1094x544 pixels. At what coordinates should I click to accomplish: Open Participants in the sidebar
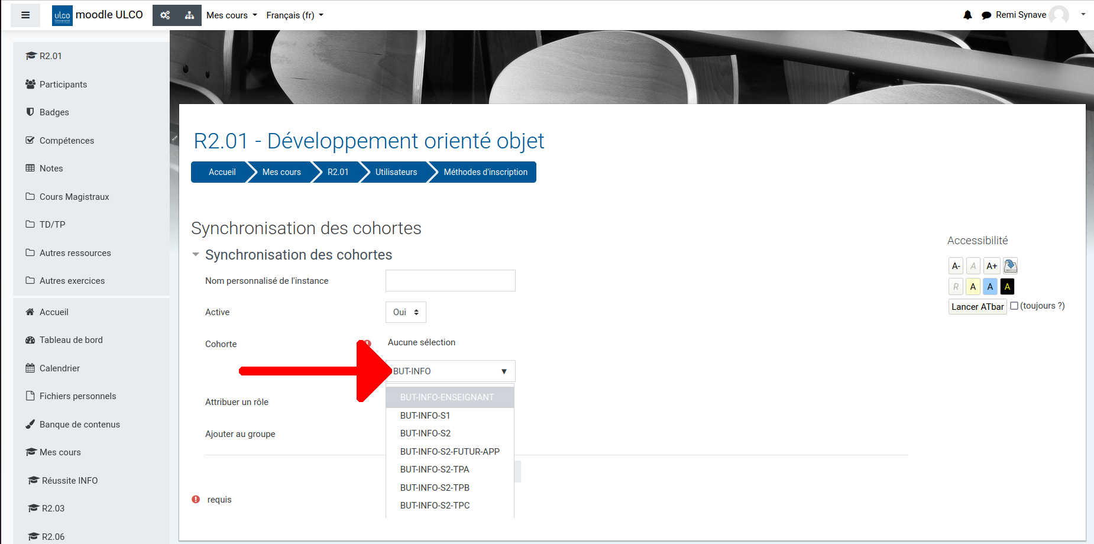click(63, 85)
